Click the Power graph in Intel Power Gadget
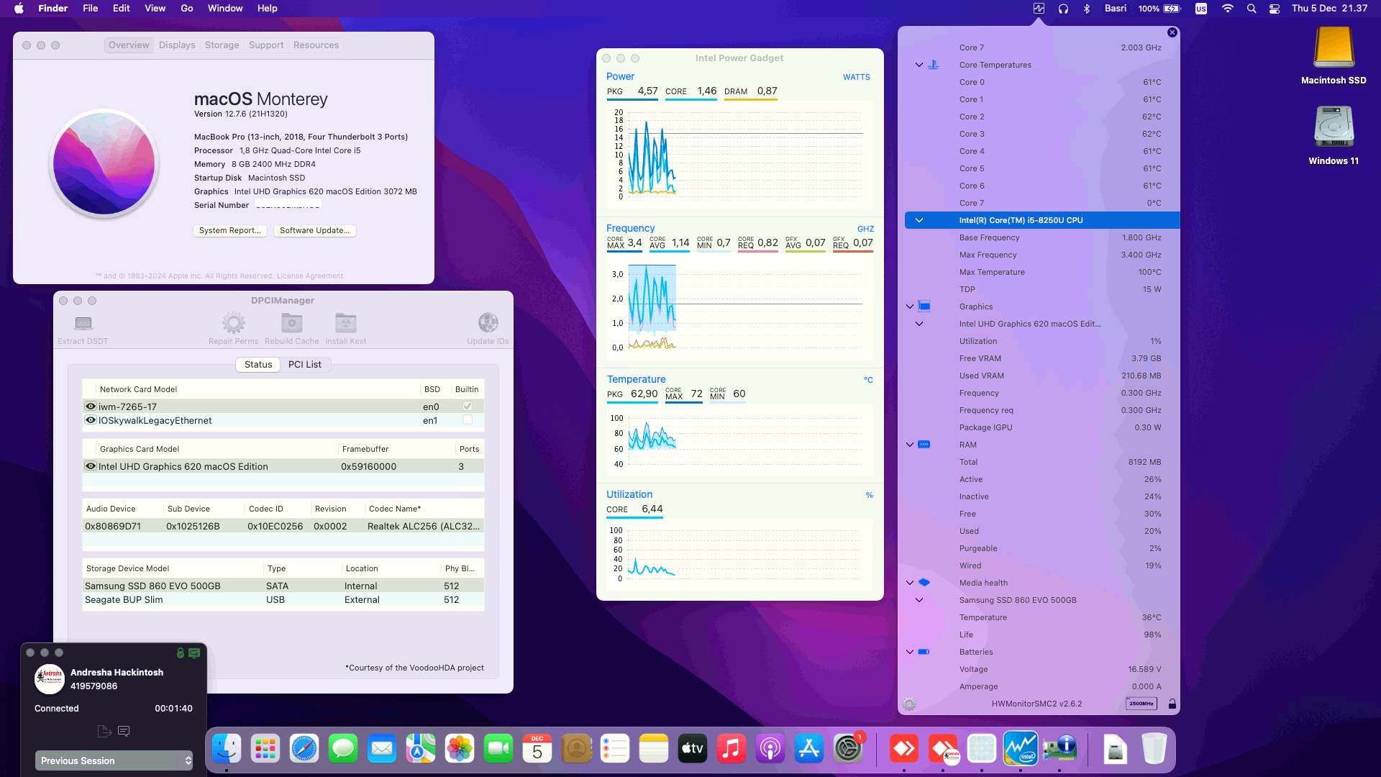The width and height of the screenshot is (1381, 777). 739,154
